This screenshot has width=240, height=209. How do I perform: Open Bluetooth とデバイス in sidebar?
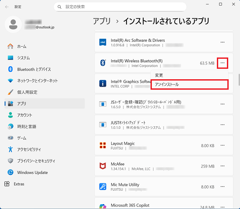coord(45,69)
